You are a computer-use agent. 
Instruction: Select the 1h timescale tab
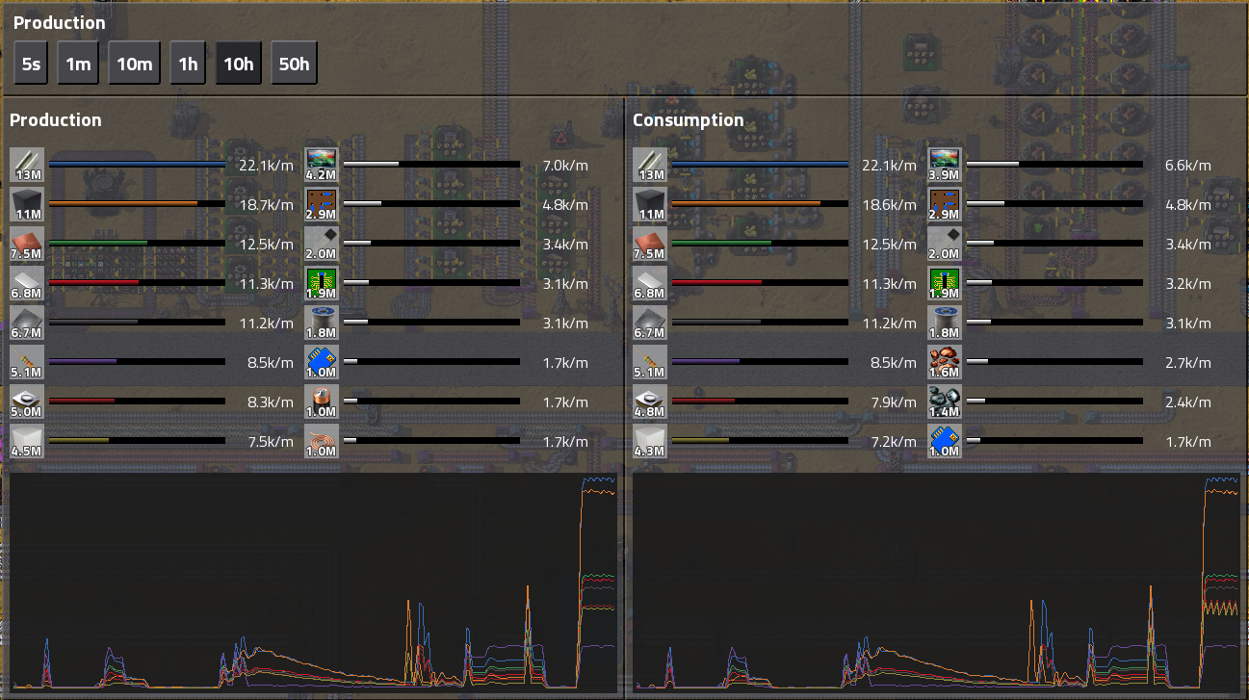(188, 64)
